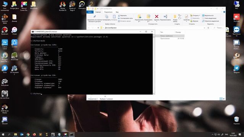
Task: Select the Приложение row in Explorer
Action: (x=170, y=38)
